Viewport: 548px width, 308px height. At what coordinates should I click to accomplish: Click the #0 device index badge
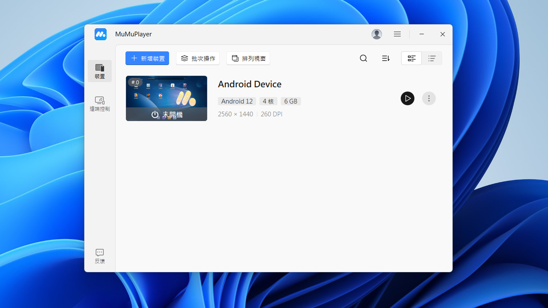pos(135,82)
